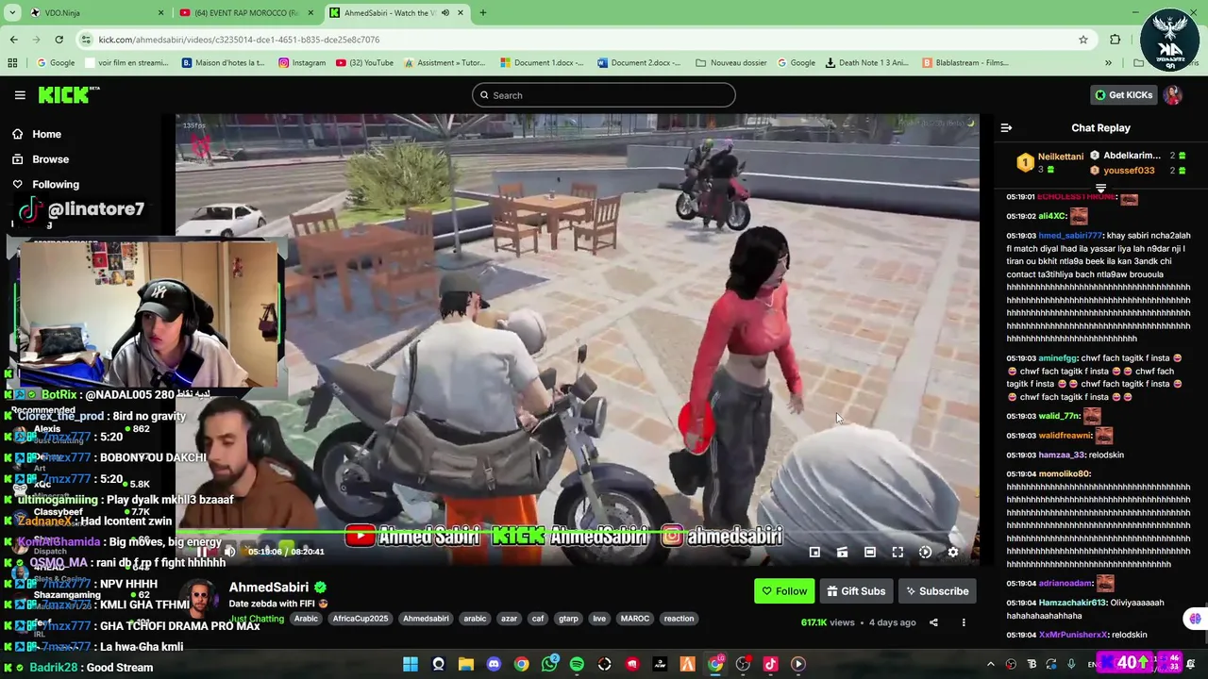Expand the gift leaderboard chevron under chat header
This screenshot has height=679, width=1208.
1100,188
